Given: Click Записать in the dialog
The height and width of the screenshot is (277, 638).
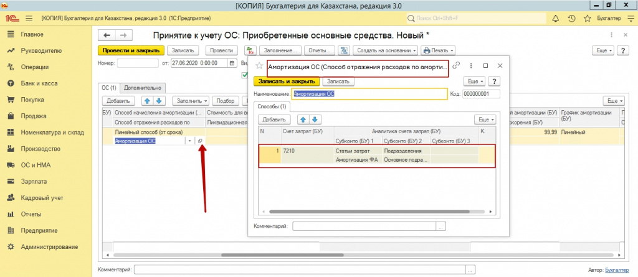Looking at the screenshot, I should 338,82.
